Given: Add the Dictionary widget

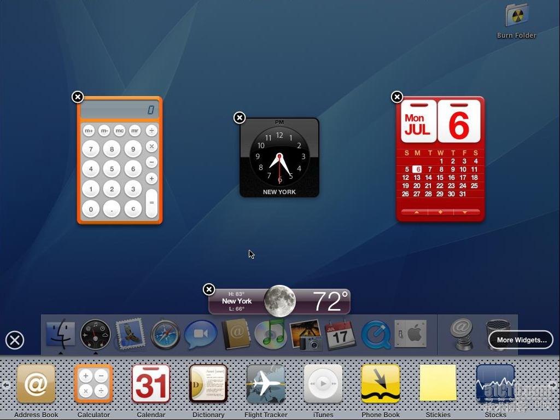Looking at the screenshot, I should [208, 384].
